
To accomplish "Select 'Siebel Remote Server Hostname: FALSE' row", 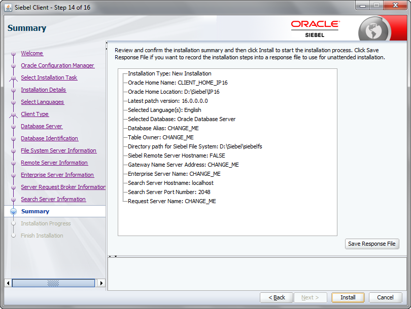I will (x=177, y=156).
